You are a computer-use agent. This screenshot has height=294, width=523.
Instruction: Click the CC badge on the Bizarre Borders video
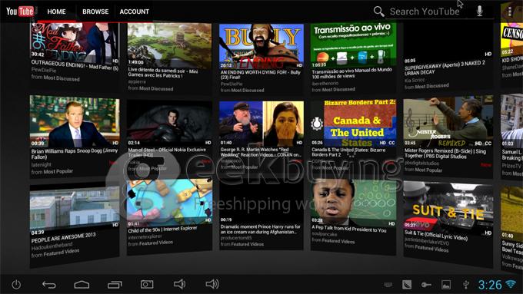391,143
